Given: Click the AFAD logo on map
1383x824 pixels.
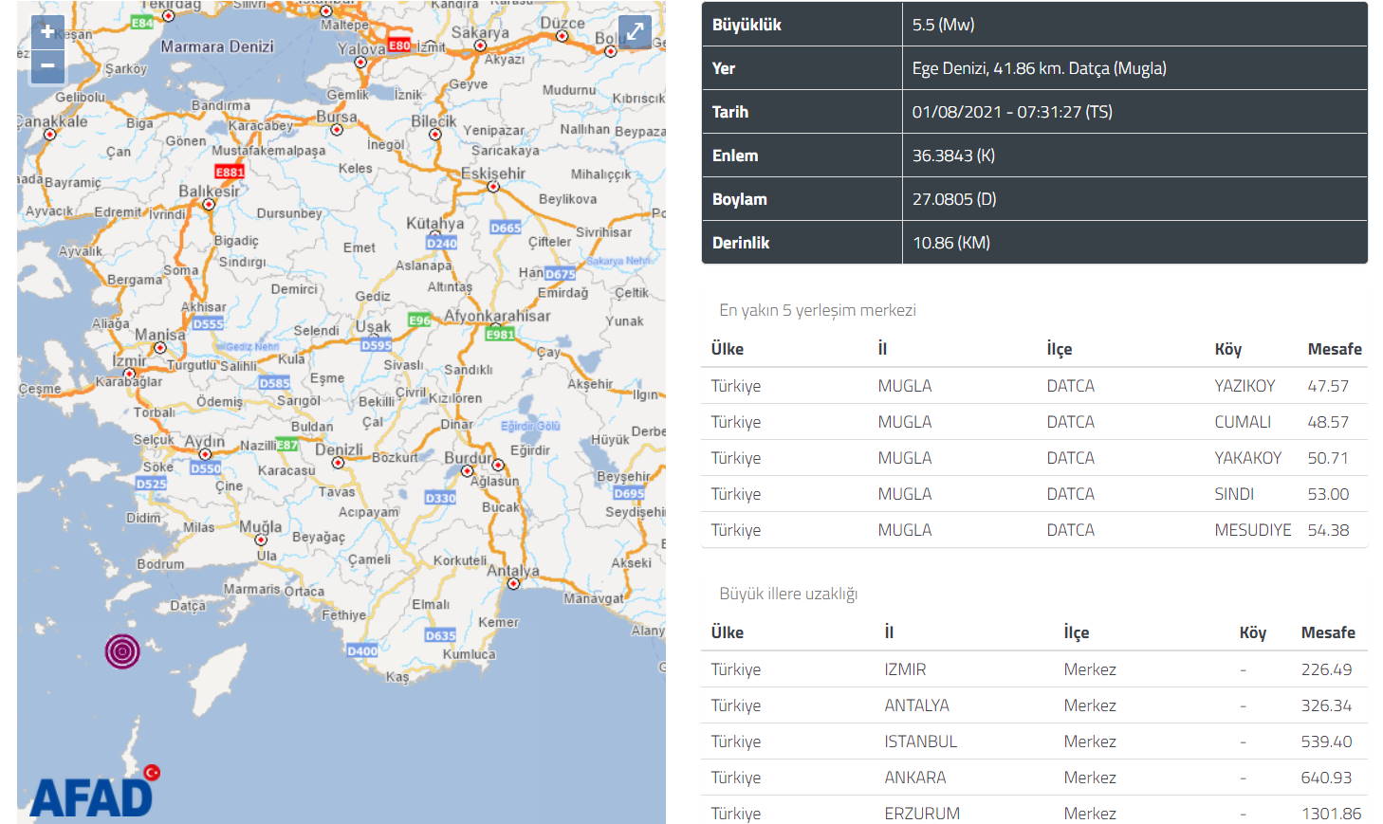Looking at the screenshot, I should point(92,797).
